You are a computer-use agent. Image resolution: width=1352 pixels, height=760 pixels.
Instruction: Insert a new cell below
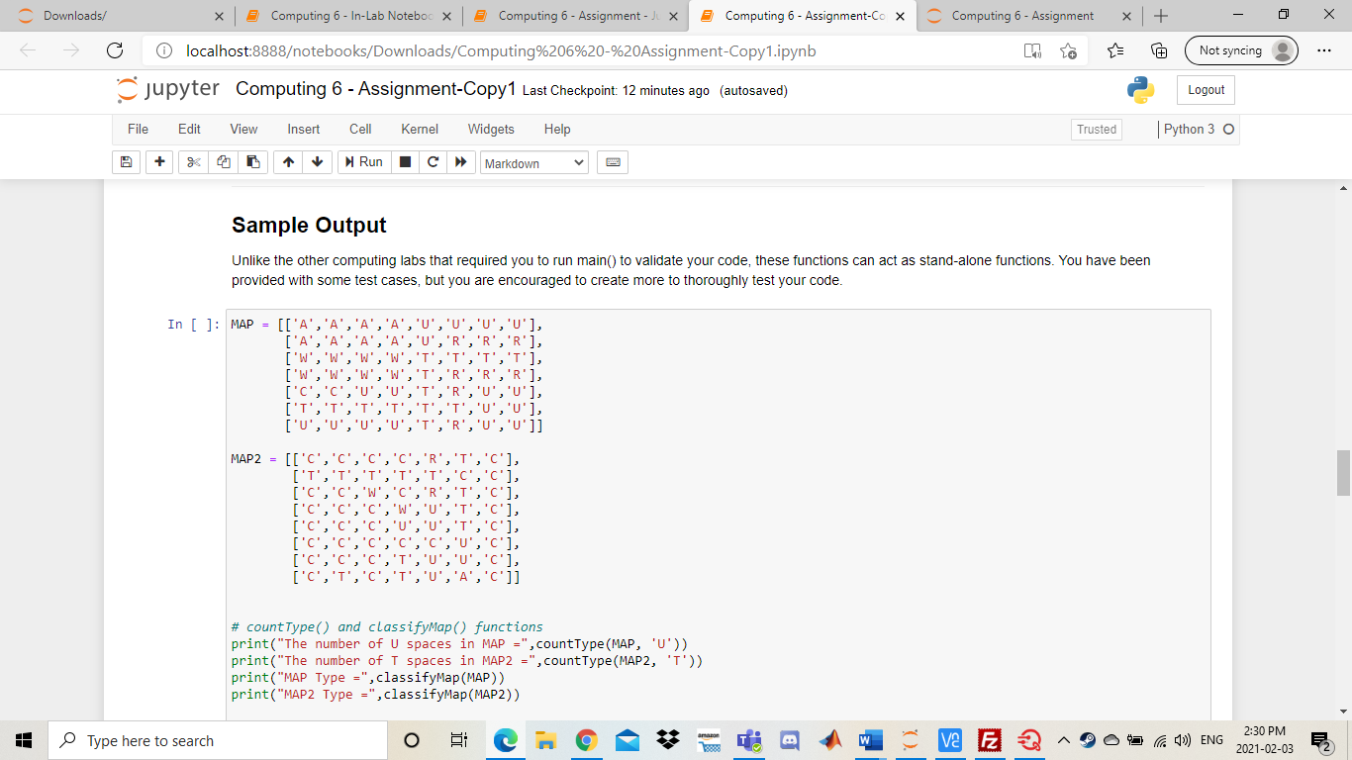coord(158,162)
